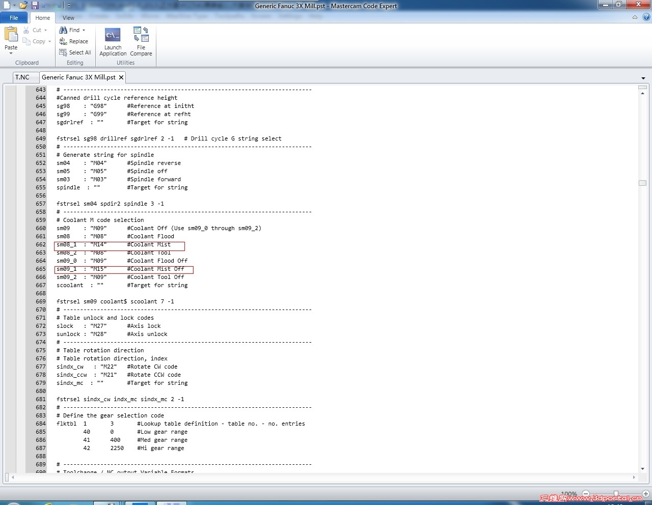
Task: Click line number 662 in the margin
Action: click(x=41, y=244)
